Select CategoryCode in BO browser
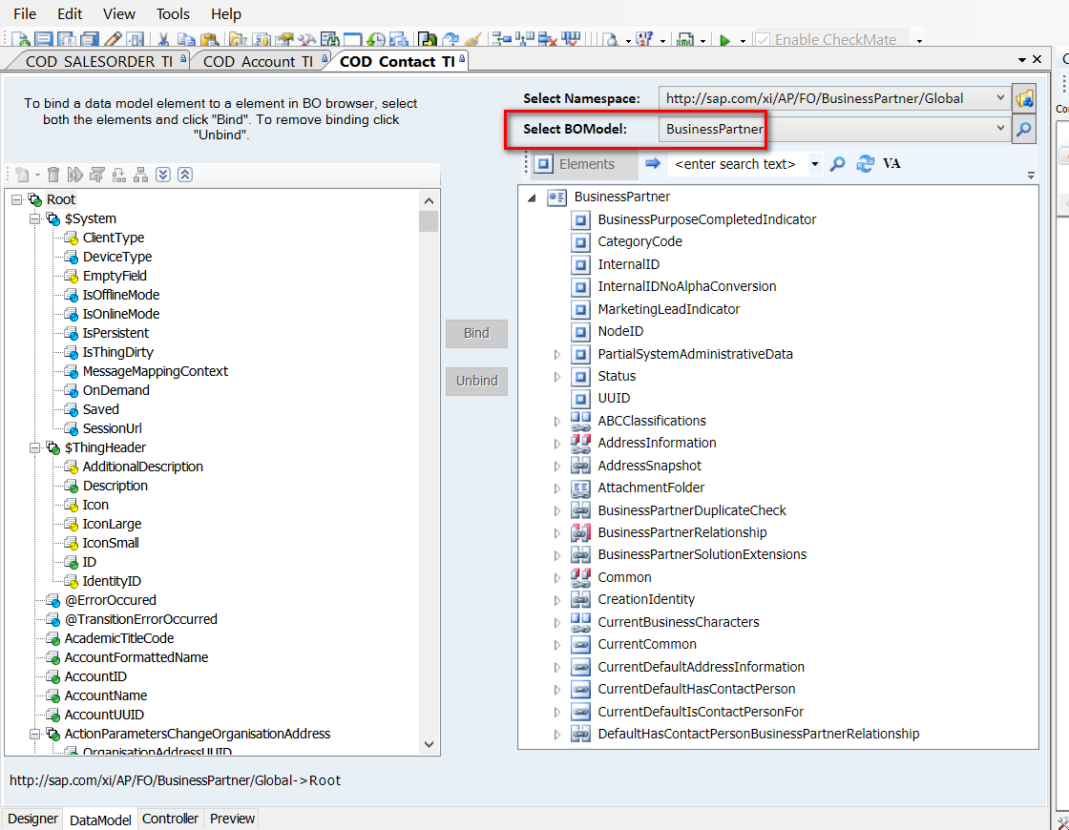This screenshot has height=830, width=1069. [639, 241]
